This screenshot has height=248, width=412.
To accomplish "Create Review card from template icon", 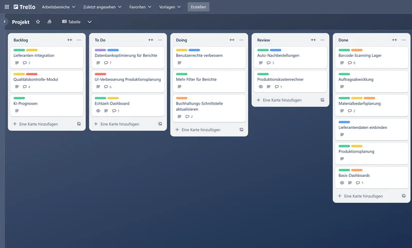I will (322, 100).
